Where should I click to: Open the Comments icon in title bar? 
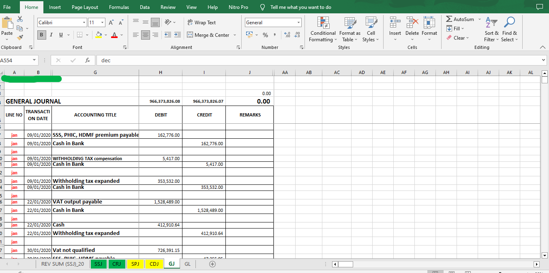[x=539, y=7]
